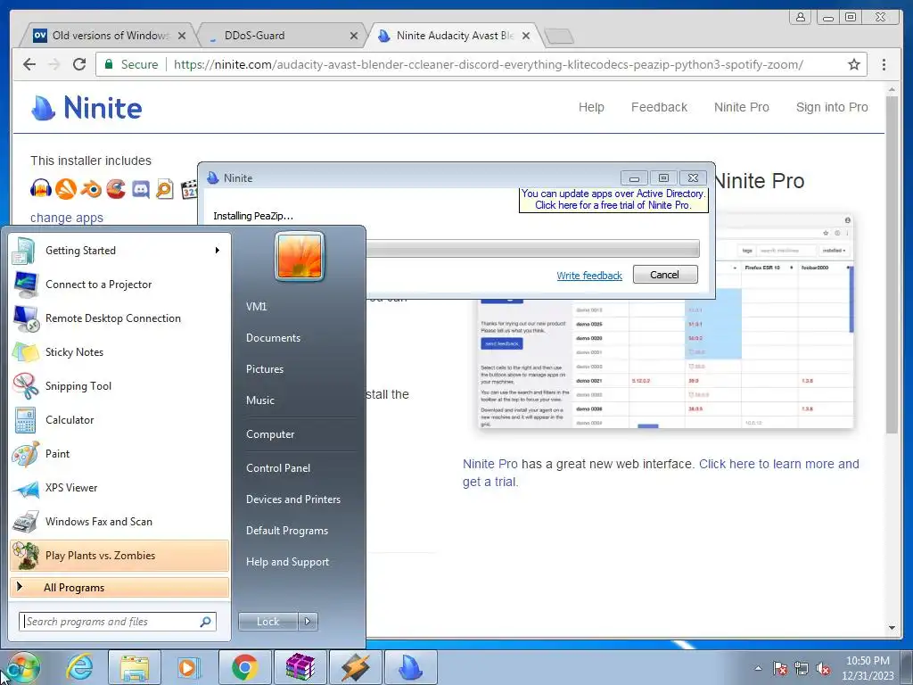This screenshot has width=913, height=685.
Task: Open Computer from Start menu
Action: click(270, 434)
